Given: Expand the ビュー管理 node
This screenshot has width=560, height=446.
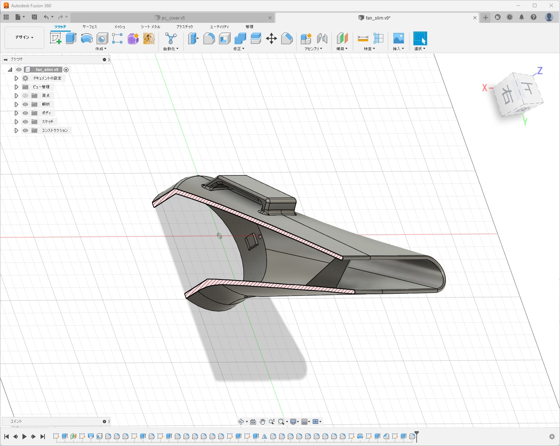Looking at the screenshot, I should pyautogui.click(x=16, y=87).
